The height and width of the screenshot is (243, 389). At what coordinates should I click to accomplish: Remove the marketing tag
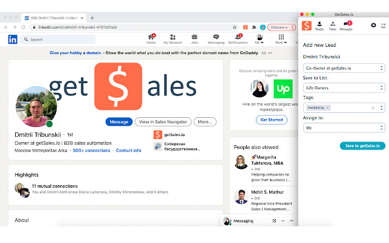(x=328, y=108)
